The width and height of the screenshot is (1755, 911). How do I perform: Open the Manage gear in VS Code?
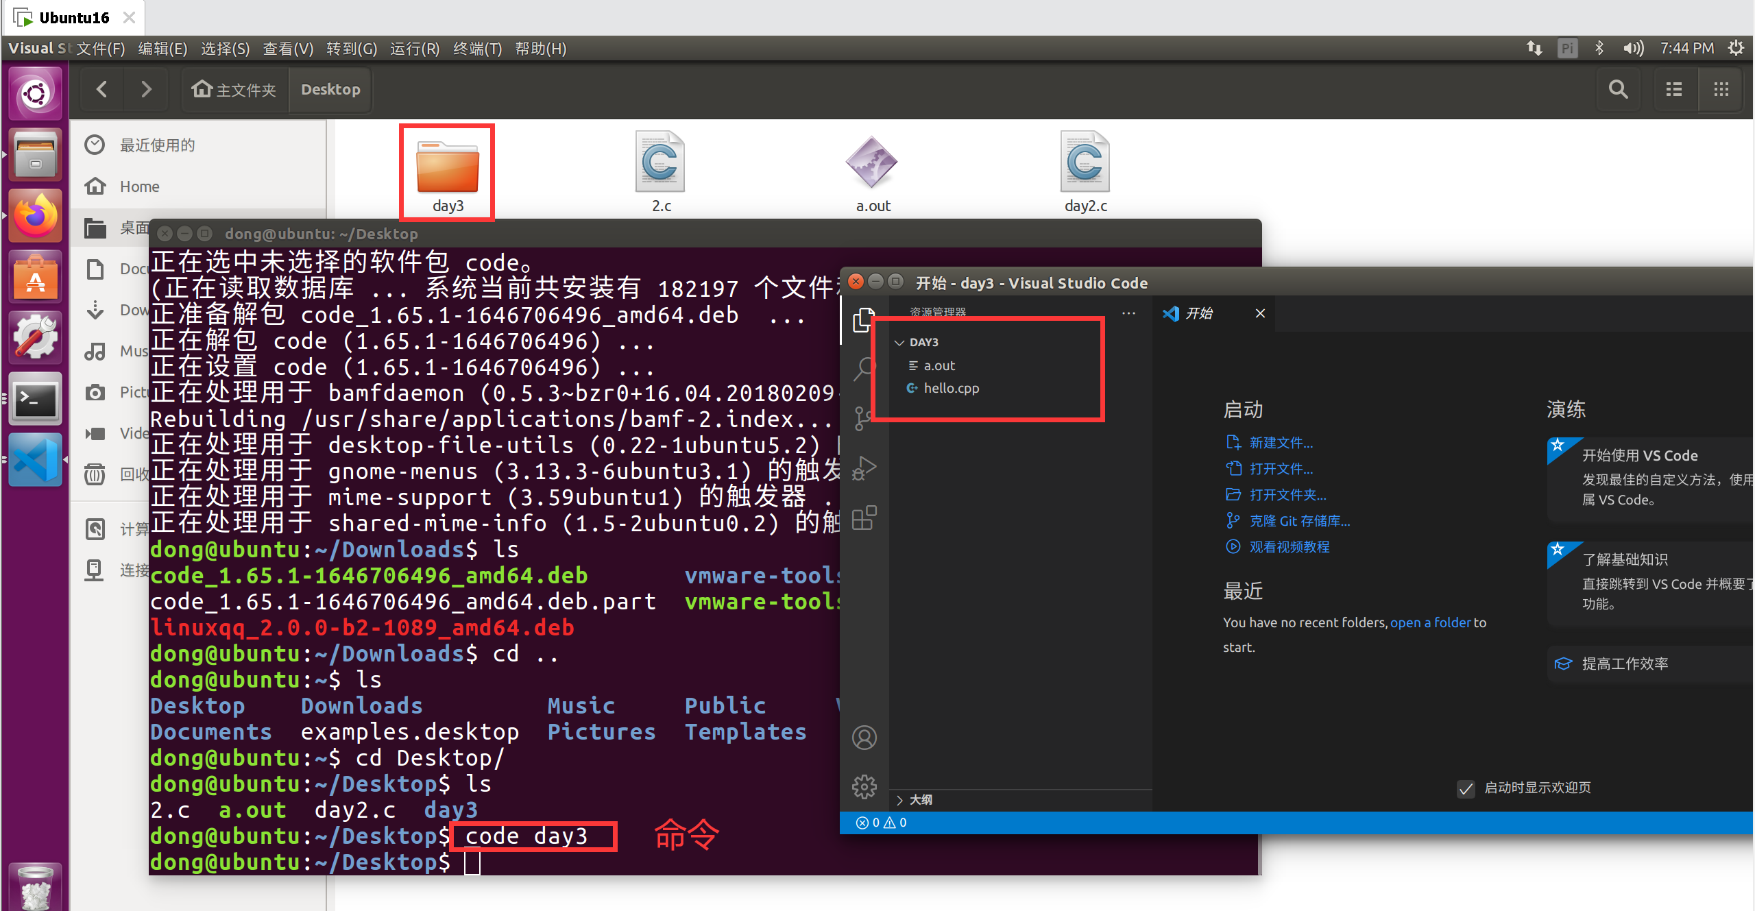(x=864, y=786)
